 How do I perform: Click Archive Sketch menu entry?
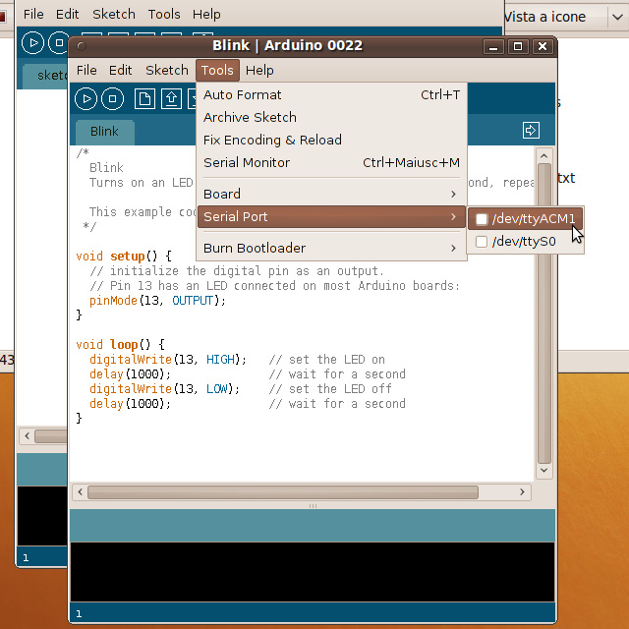(250, 117)
